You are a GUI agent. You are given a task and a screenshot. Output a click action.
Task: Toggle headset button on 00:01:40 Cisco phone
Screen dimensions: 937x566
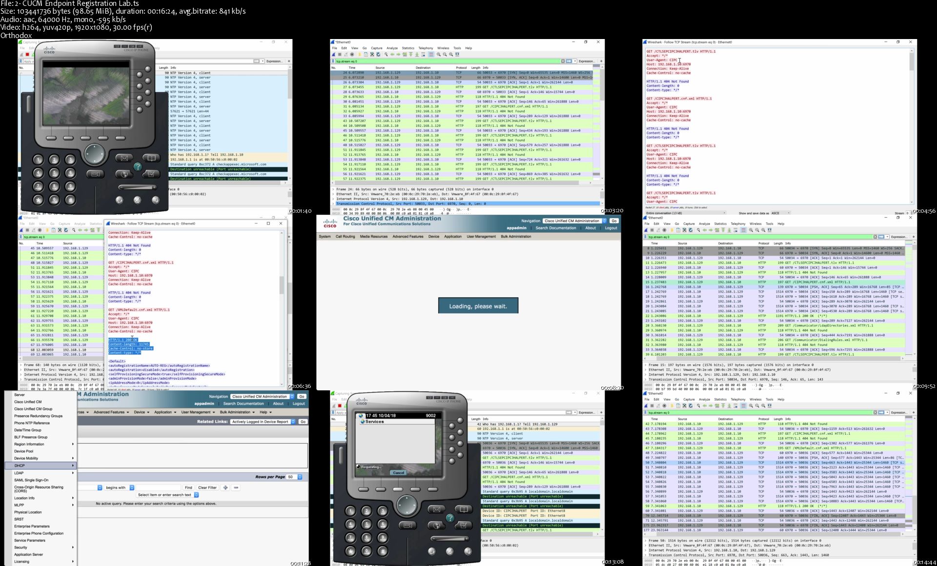[x=119, y=200]
